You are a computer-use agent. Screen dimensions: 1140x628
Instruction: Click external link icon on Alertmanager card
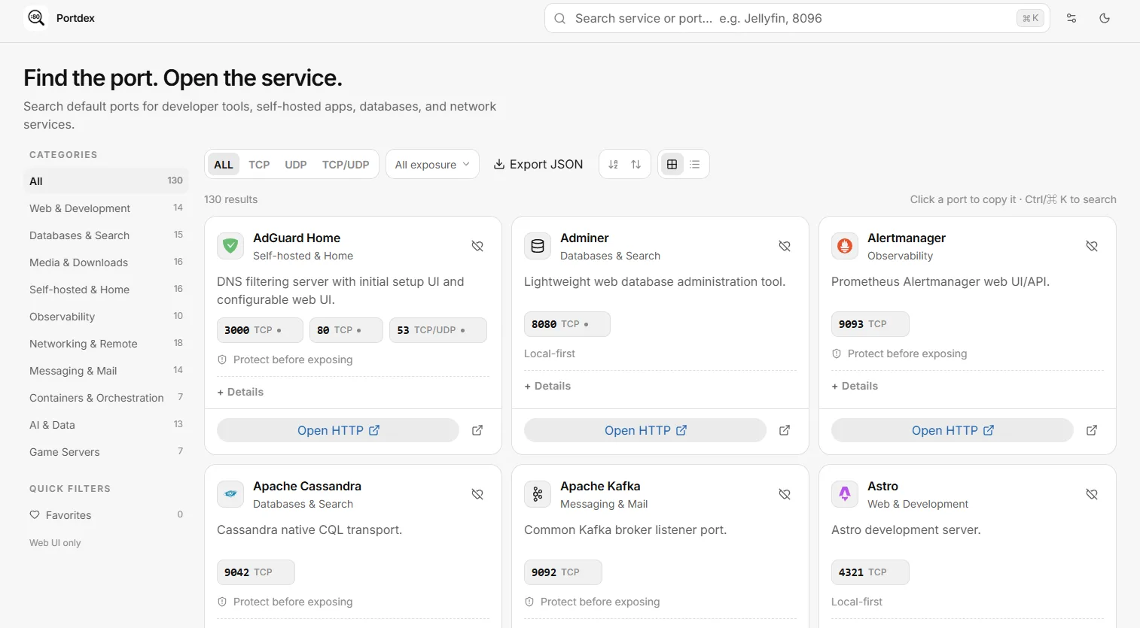[1092, 430]
